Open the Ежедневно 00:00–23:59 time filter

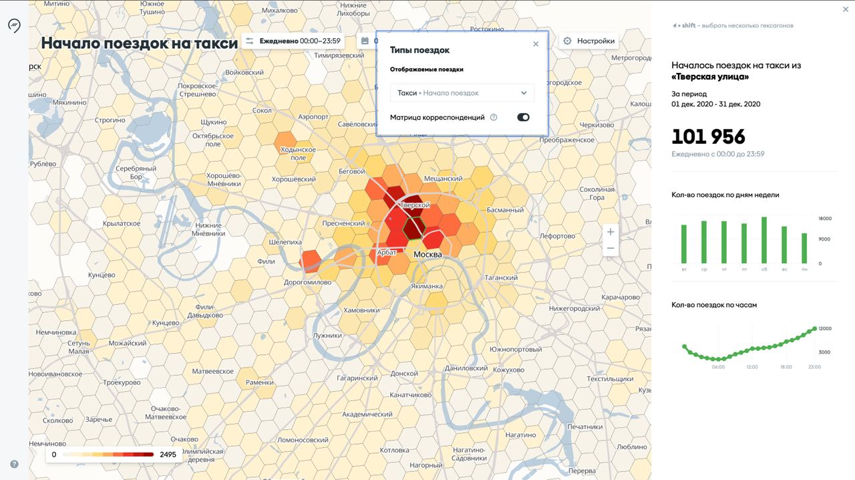[x=293, y=41]
